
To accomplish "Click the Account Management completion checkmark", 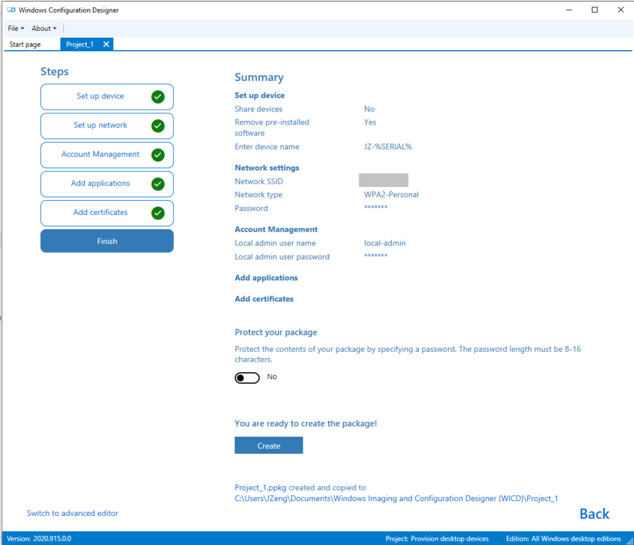I will [x=158, y=155].
